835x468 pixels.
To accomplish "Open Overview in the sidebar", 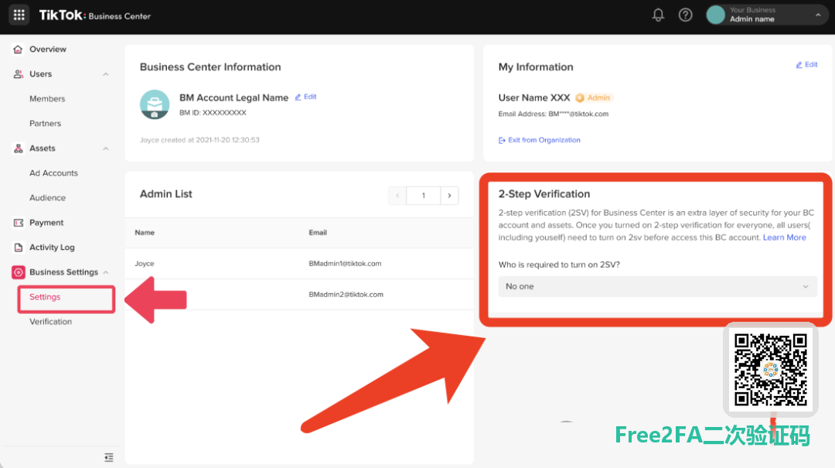I will [48, 49].
